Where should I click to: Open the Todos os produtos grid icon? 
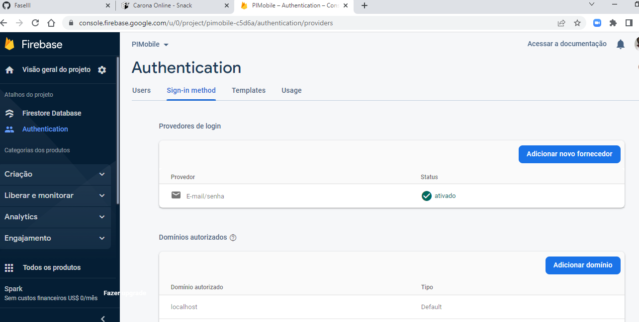pyautogui.click(x=9, y=267)
